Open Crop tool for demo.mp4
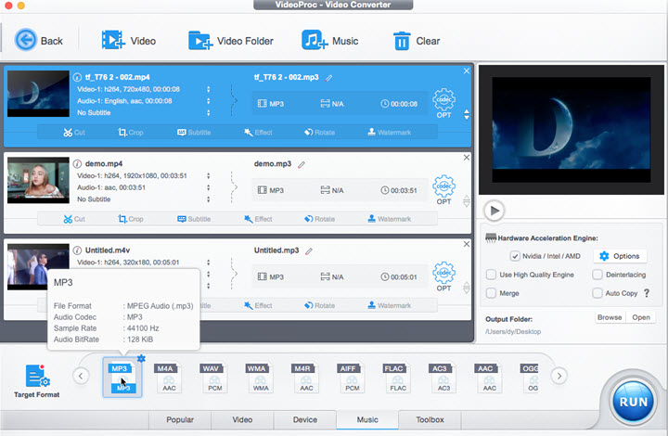Screen dimensions: 668x436 coord(131,219)
